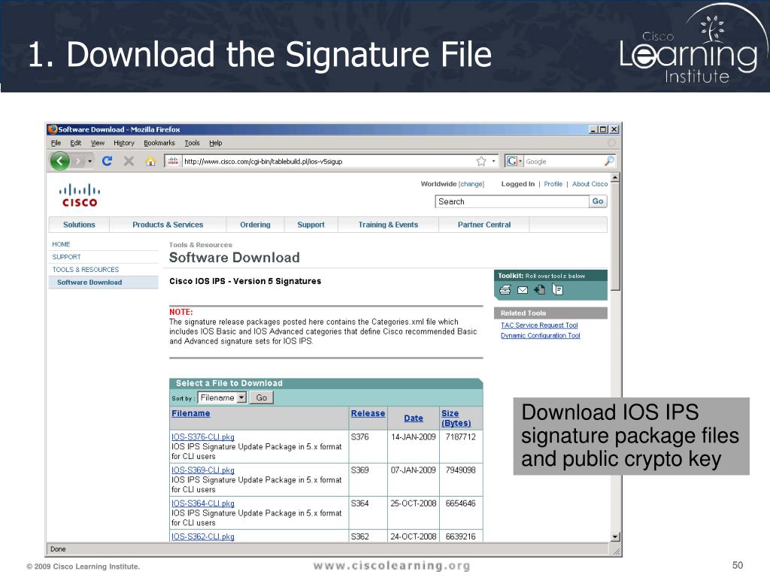Open the Products & Services tab

pos(168,225)
